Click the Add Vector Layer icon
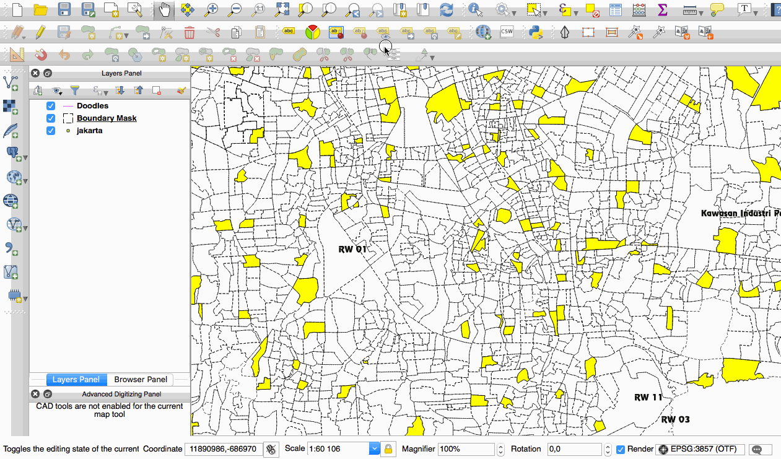Viewport: 781px width, 459px height. (12, 82)
